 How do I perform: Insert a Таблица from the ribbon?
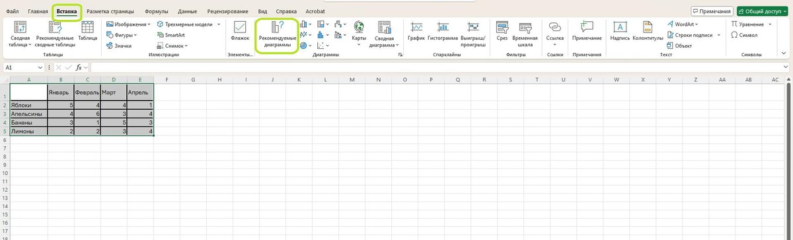[87, 32]
